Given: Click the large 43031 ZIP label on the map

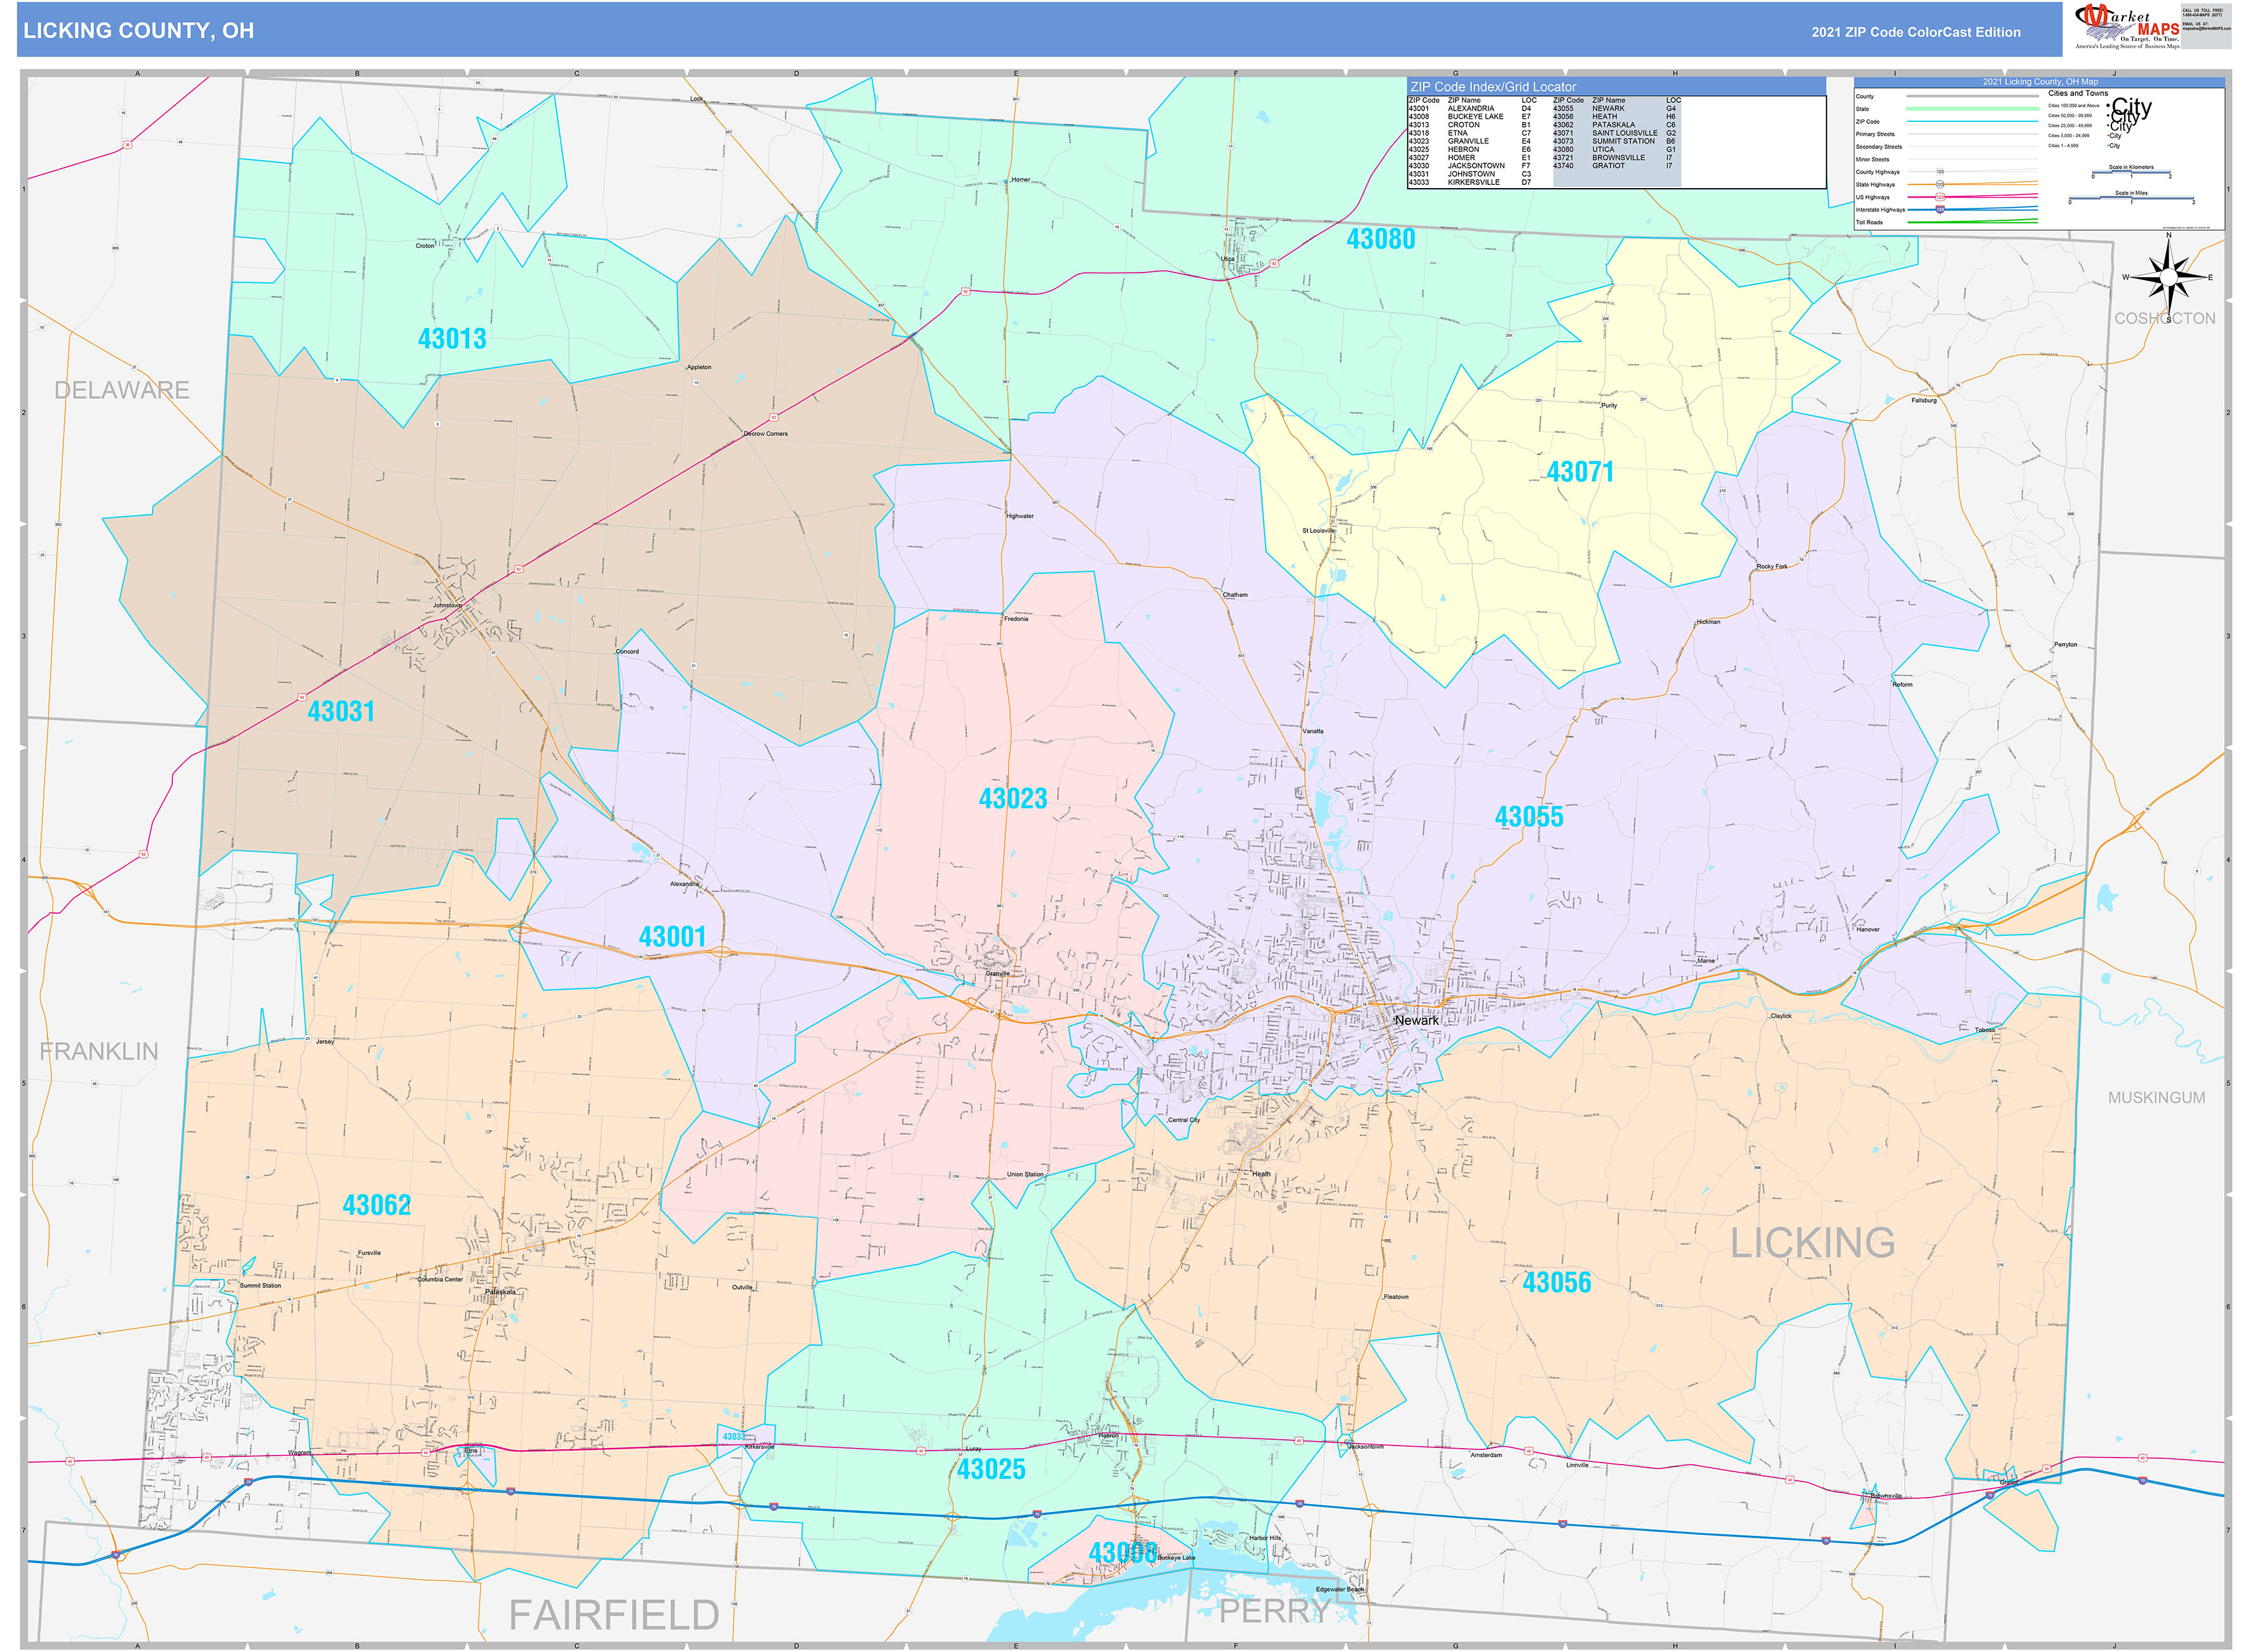Looking at the screenshot, I should 341,711.
